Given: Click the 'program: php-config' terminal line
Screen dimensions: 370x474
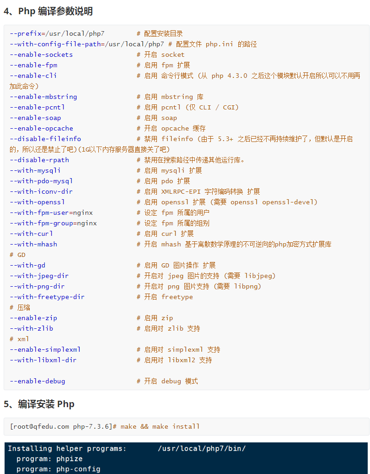Looking at the screenshot, I should [x=58, y=469].
